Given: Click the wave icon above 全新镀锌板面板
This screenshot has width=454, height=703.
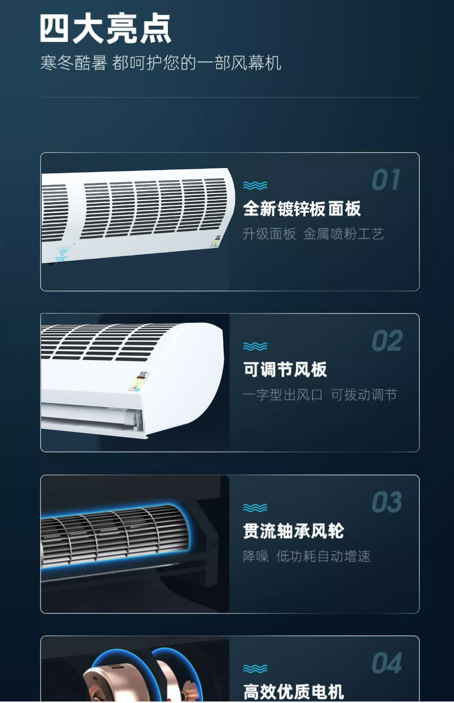Looking at the screenshot, I should click(x=255, y=185).
